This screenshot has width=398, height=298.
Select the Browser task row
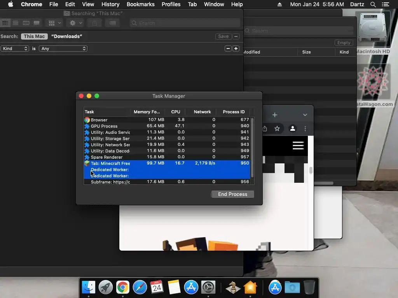point(167,120)
